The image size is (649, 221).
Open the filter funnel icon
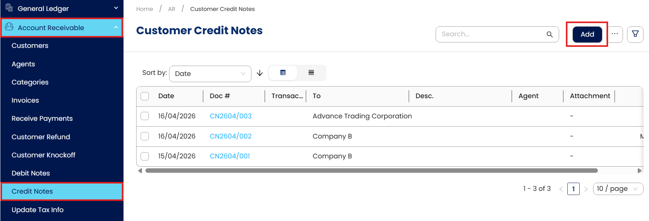tap(635, 34)
